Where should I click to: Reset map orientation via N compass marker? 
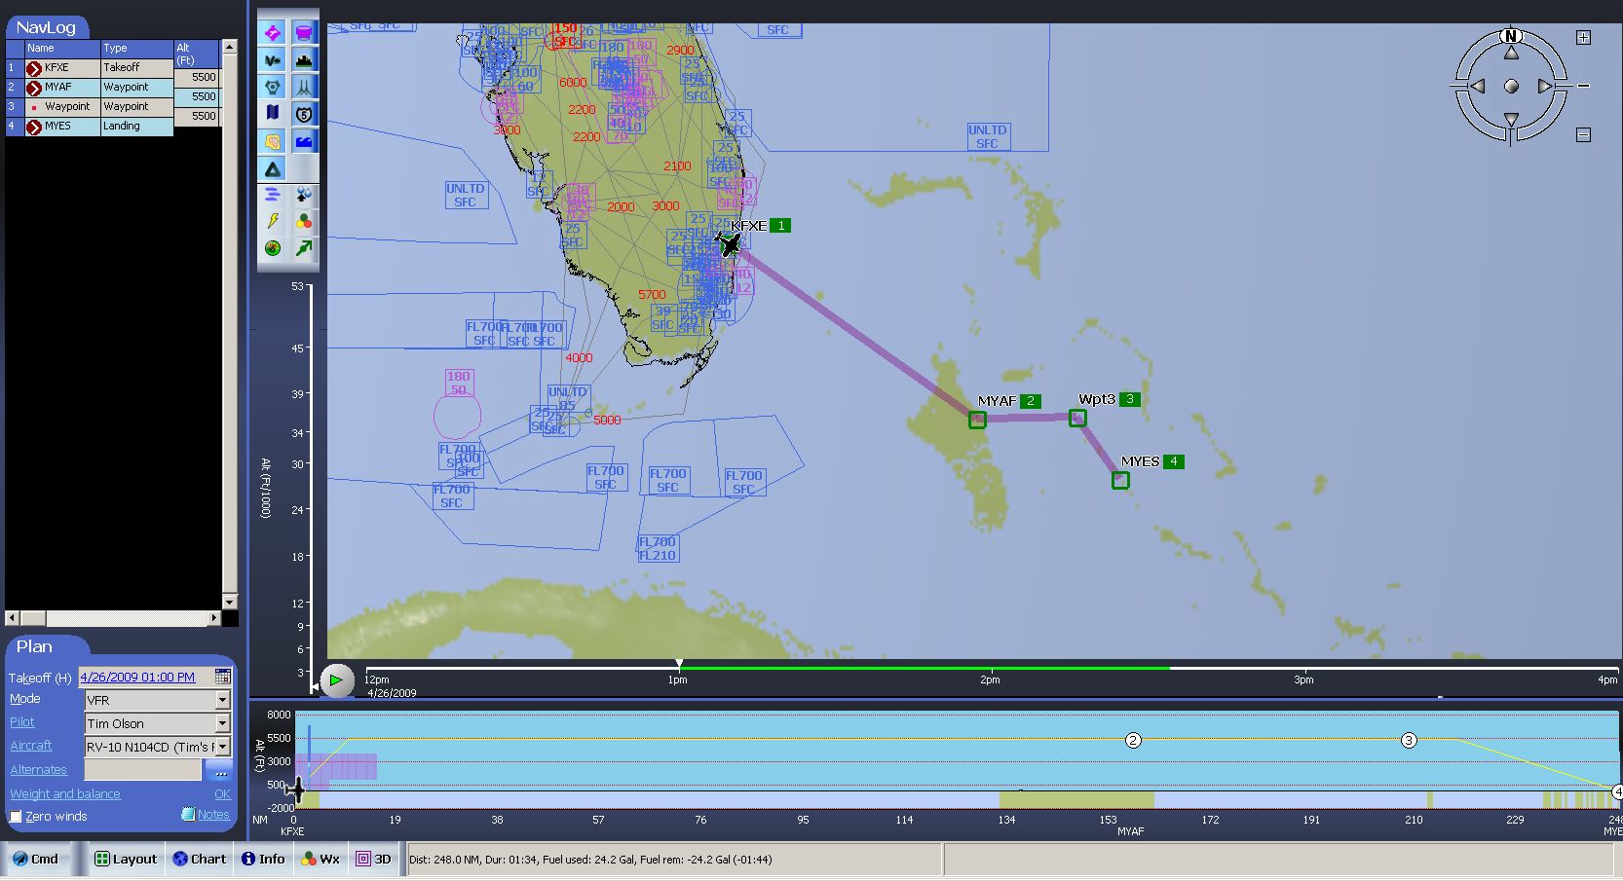(1511, 36)
